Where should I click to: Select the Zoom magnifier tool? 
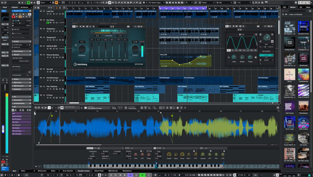(125, 2)
